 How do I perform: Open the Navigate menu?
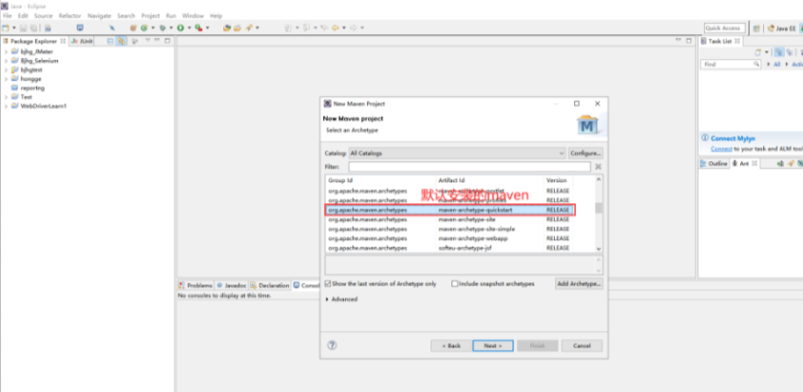pyautogui.click(x=100, y=16)
